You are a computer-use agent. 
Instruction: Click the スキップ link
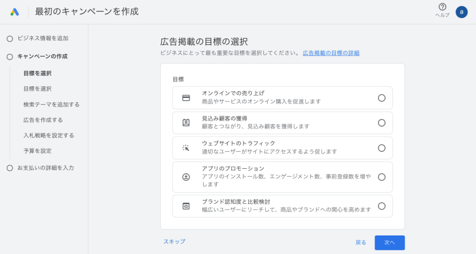(174, 242)
